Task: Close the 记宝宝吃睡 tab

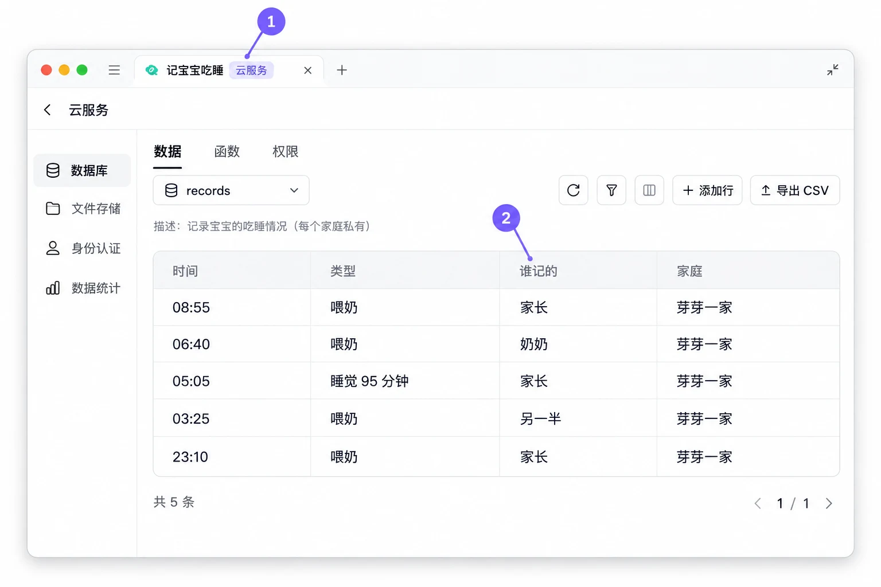Action: (308, 71)
